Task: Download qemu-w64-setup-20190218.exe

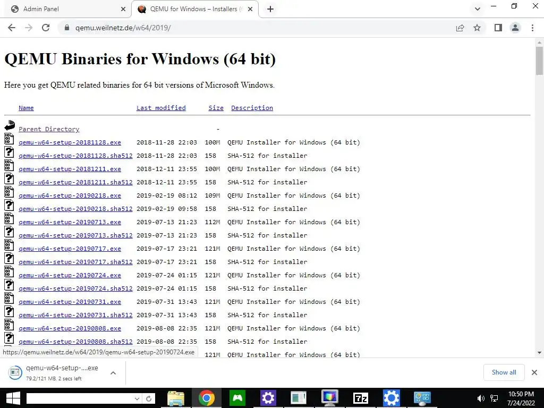Action: point(70,195)
